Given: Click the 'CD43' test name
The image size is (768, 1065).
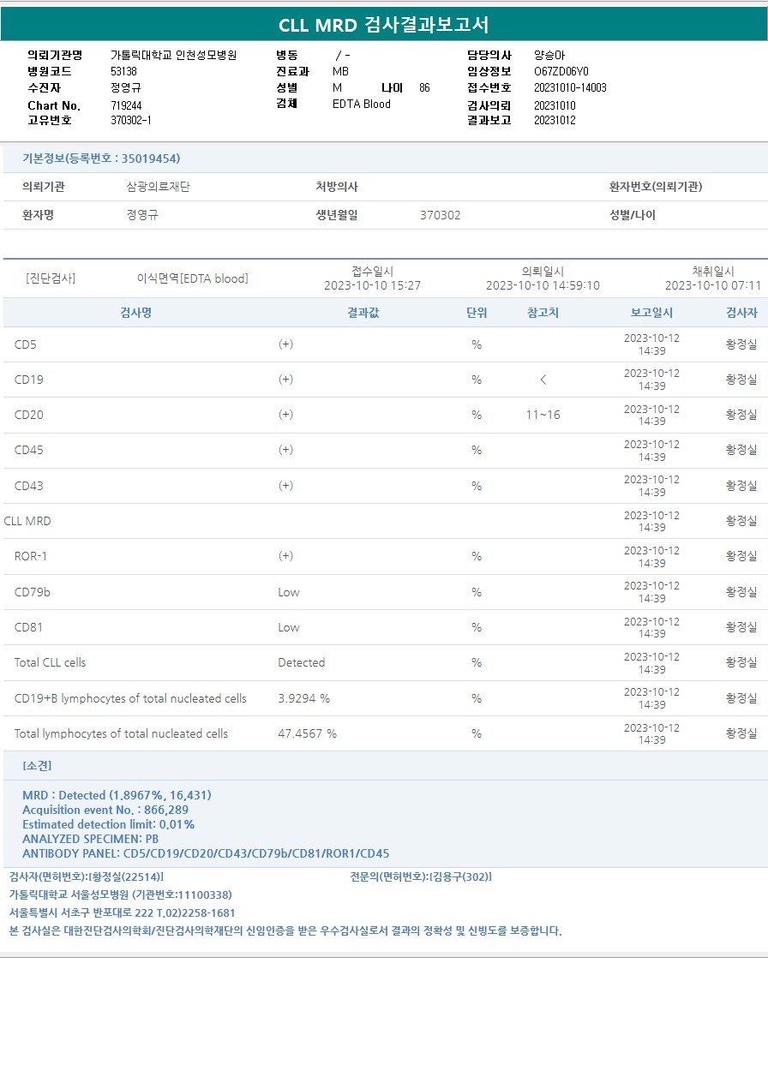Looking at the screenshot, I should (x=29, y=486).
